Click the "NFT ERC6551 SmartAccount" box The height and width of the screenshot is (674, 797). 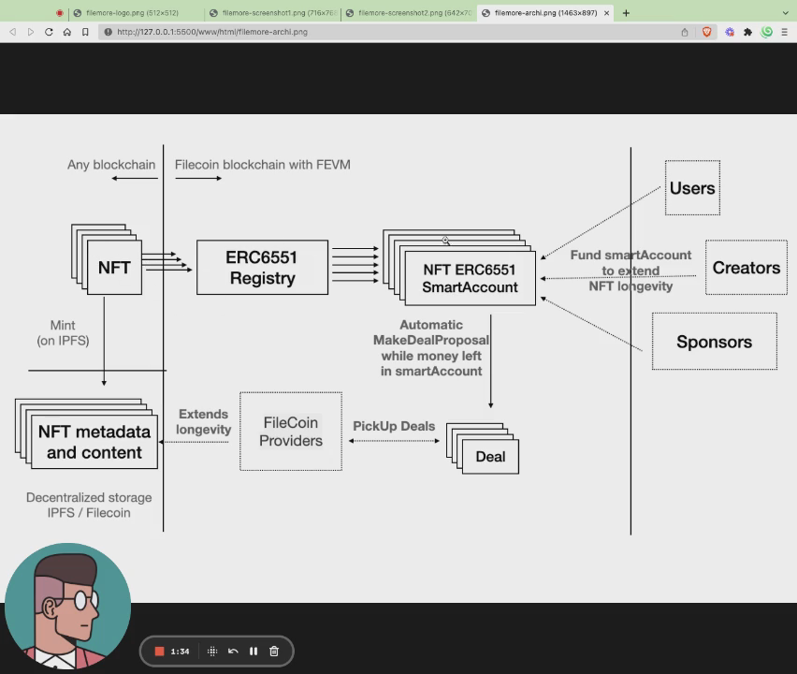(x=471, y=278)
